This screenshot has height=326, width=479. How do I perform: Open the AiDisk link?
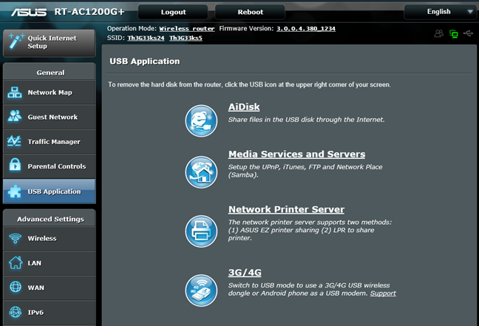[244, 107]
